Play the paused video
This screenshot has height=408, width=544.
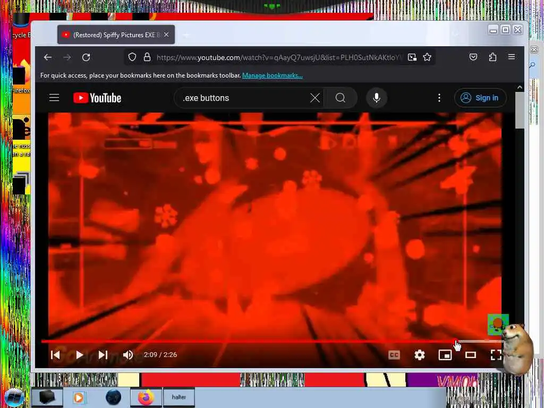(x=80, y=355)
